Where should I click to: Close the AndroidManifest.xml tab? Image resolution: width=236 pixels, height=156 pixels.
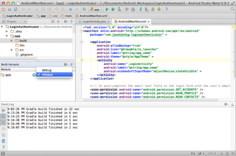pyautogui.click(x=148, y=22)
